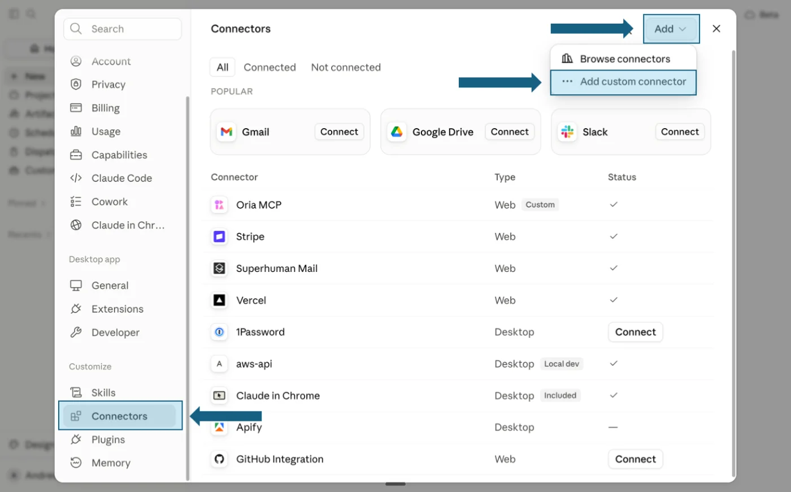
Task: Click the Plugins plug icon
Action: coord(76,439)
